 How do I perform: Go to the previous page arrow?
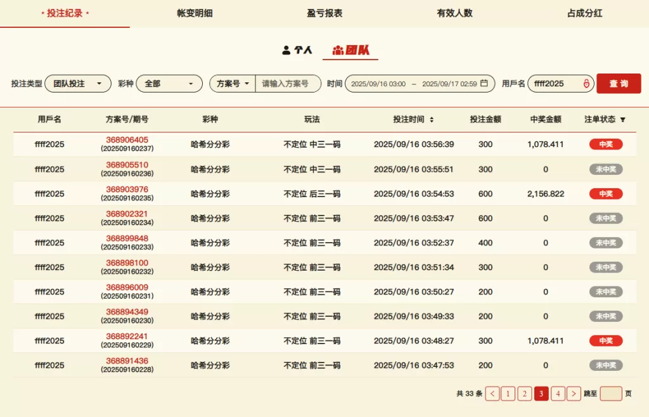tap(492, 394)
